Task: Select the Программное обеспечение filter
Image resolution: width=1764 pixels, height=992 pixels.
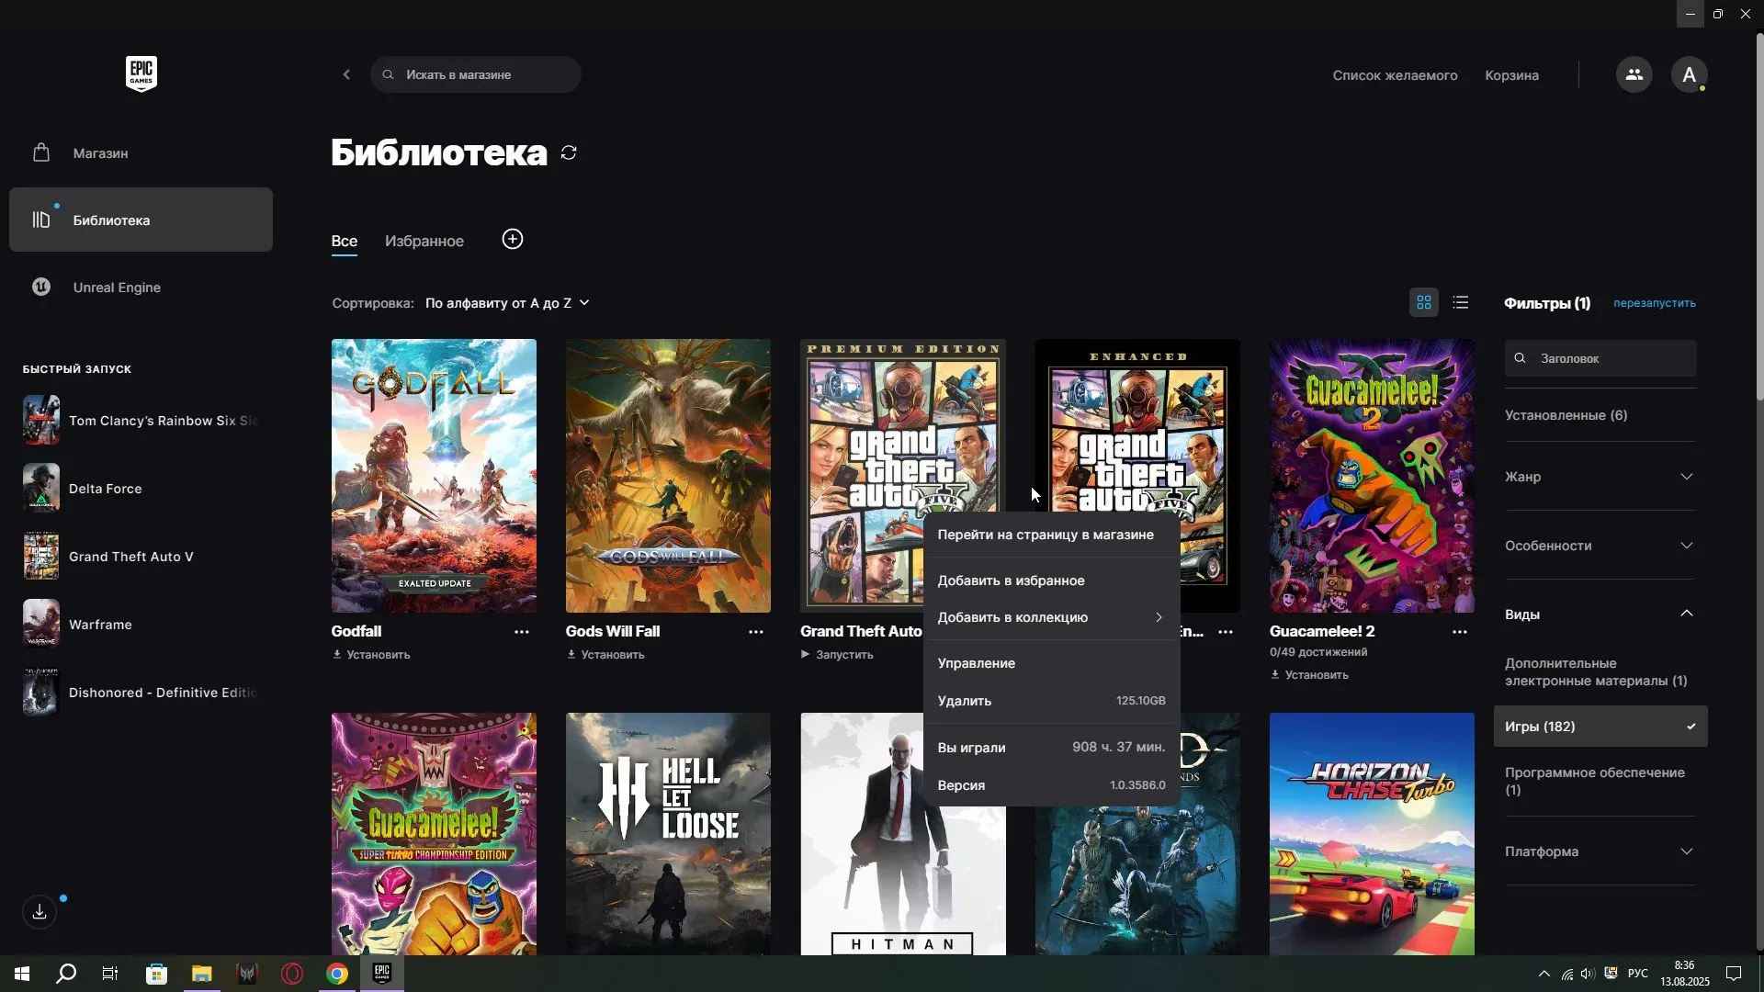Action: tap(1593, 780)
